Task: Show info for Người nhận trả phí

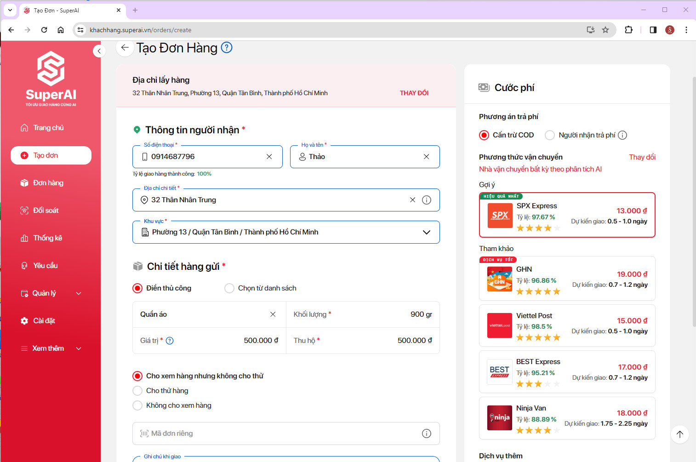Action: click(x=622, y=135)
